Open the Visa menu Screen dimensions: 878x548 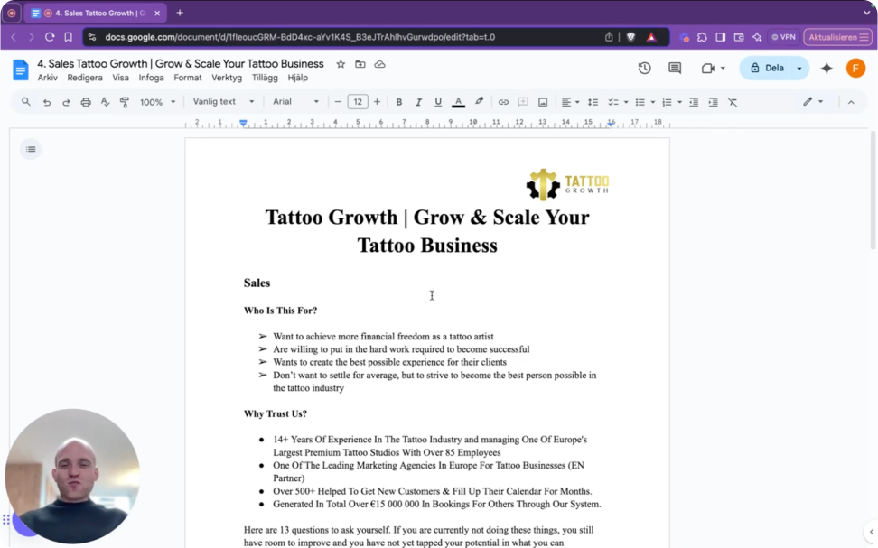tap(120, 78)
